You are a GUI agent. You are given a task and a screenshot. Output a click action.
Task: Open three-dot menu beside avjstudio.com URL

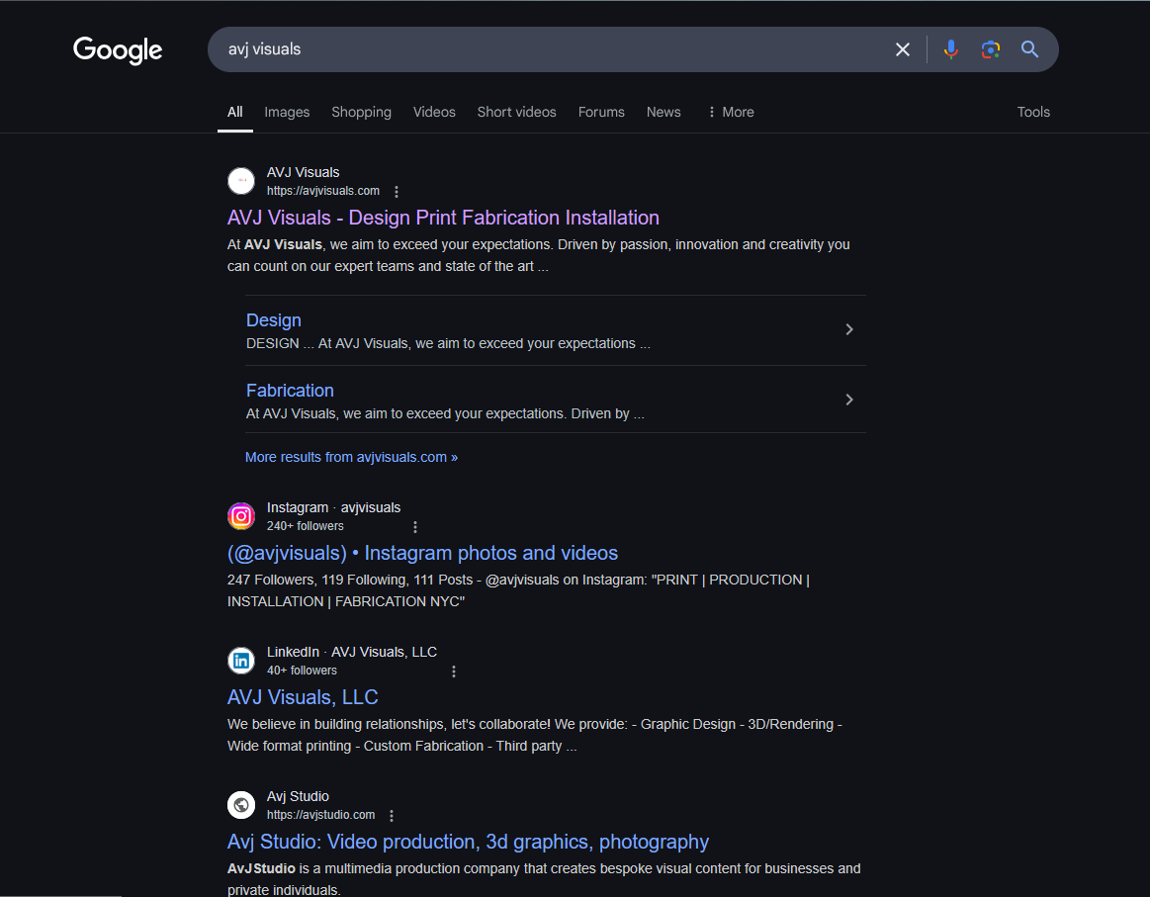392,816
